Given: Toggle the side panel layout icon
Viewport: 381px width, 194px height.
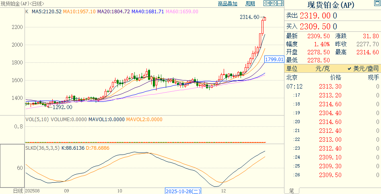Looking at the screenshot, I should 280,4.
